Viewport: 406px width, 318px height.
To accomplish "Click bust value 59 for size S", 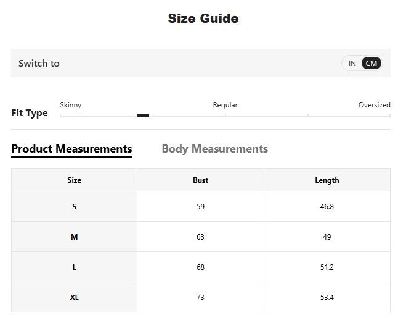I will pyautogui.click(x=200, y=207).
